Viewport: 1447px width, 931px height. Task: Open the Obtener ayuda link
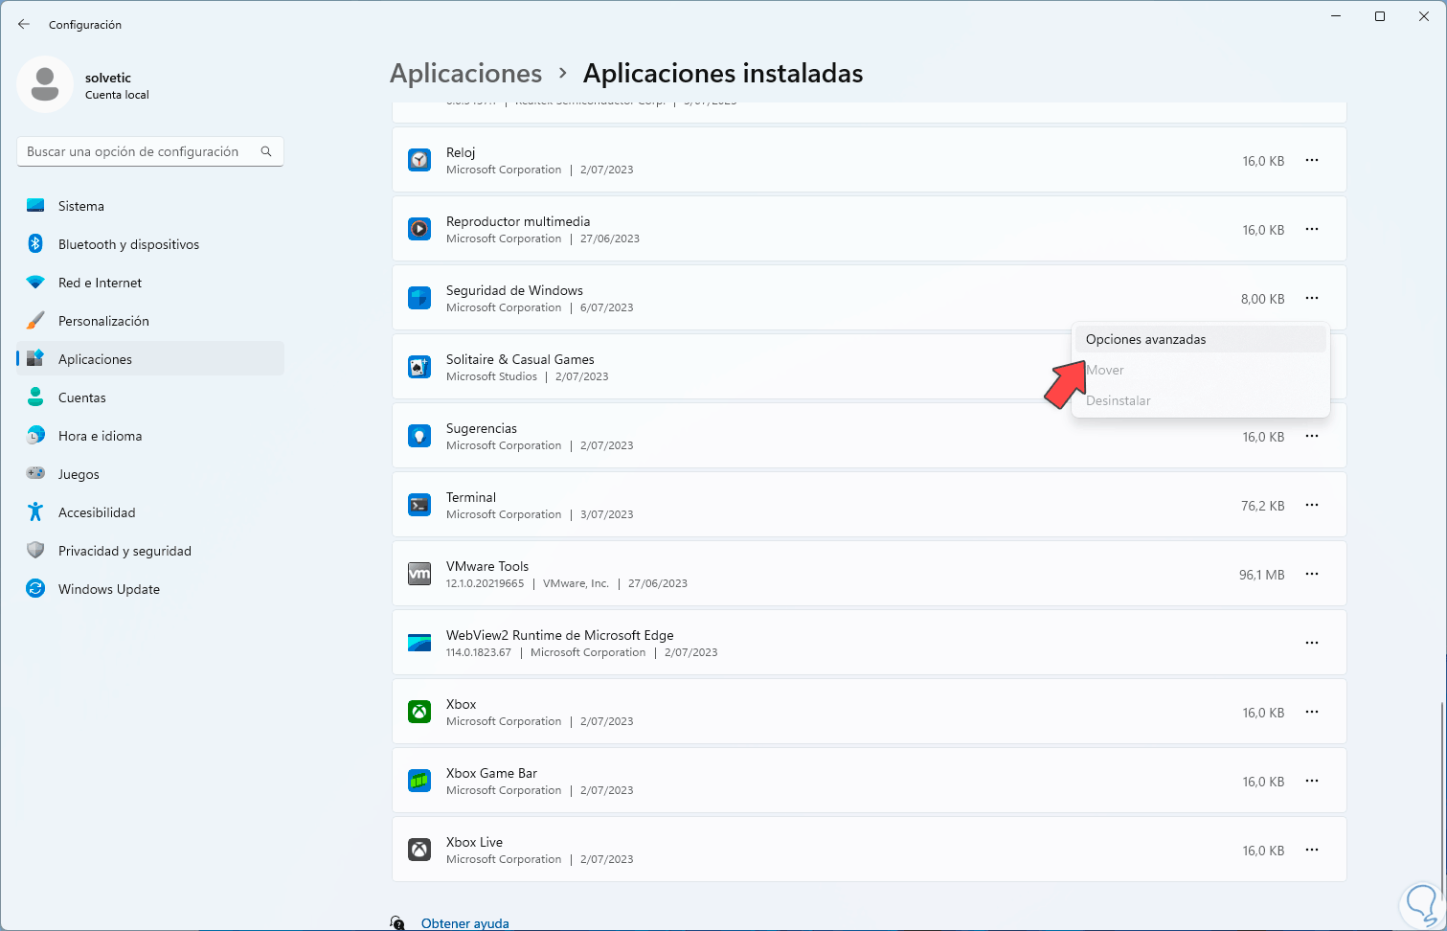click(x=465, y=923)
